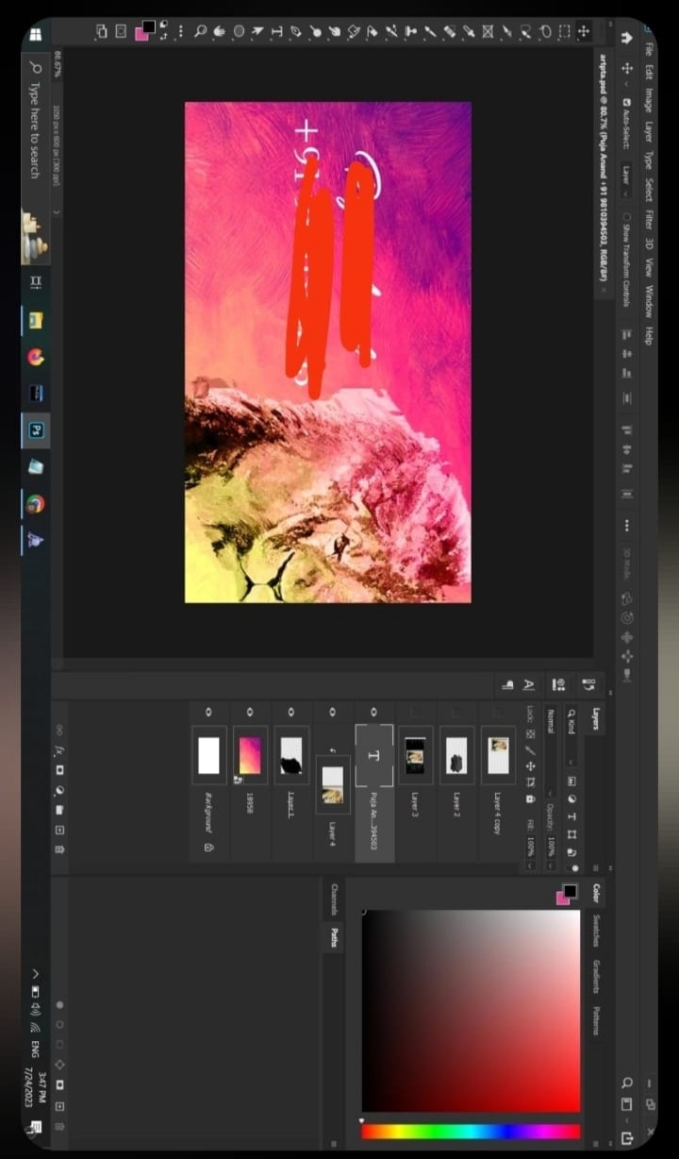Viewport: 679px width, 1159px height.
Task: Toggle the Auto-Select checkbox
Action: (627, 102)
